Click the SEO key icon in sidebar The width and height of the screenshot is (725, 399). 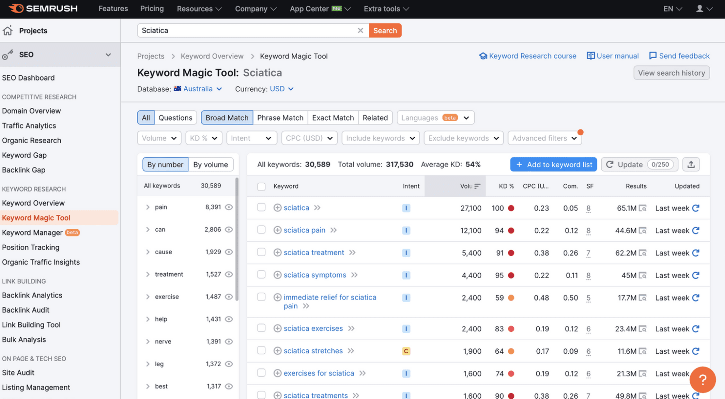(7, 55)
